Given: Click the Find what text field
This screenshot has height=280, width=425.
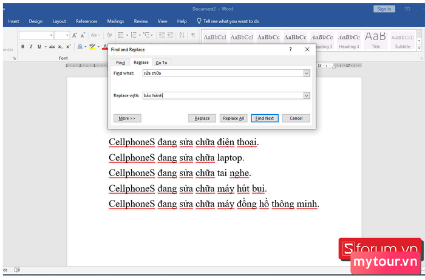Looking at the screenshot, I should [223, 73].
